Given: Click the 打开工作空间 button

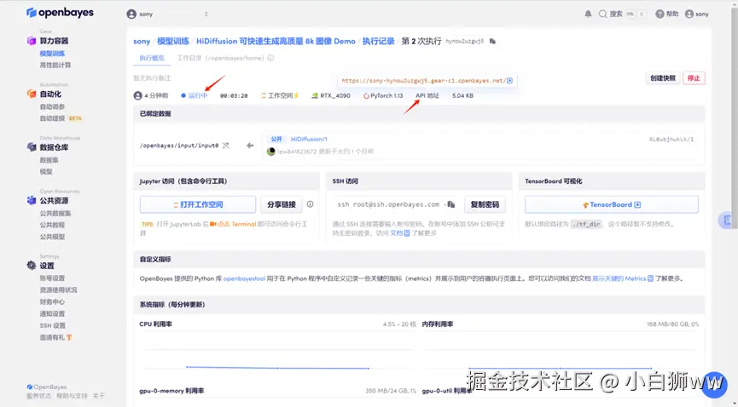Looking at the screenshot, I should 198,204.
